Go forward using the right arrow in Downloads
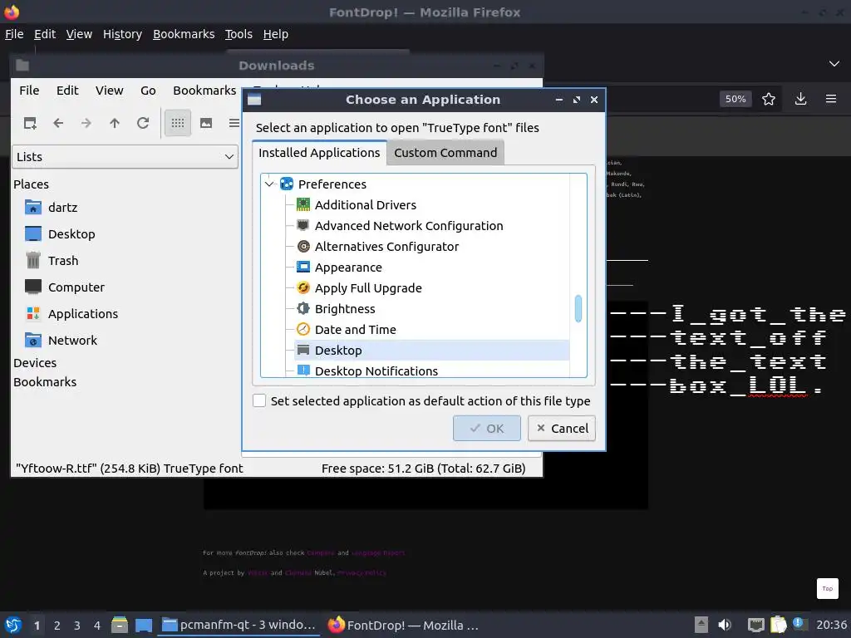This screenshot has width=851, height=638. click(86, 123)
